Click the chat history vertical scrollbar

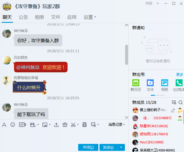pos(126,55)
